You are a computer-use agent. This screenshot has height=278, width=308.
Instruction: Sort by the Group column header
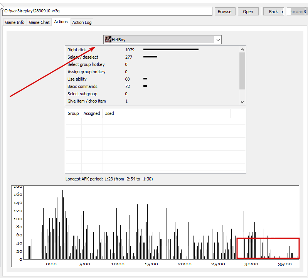coord(73,113)
